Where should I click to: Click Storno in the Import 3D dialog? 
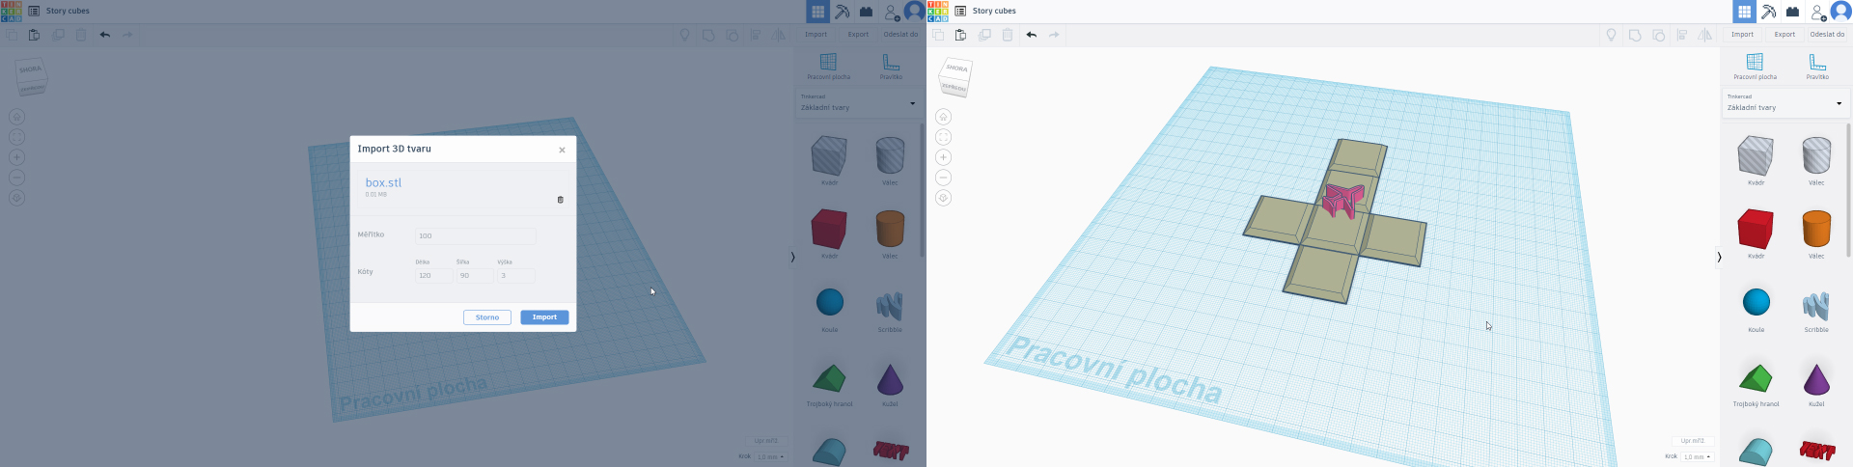487,317
